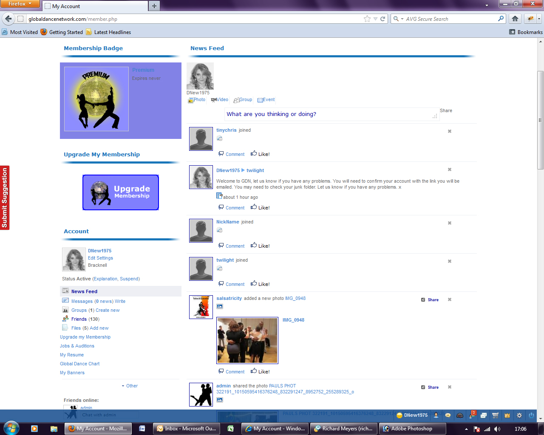The width and height of the screenshot is (544, 435).
Task: Click the camera icon under tinychris joined
Action: click(220, 138)
